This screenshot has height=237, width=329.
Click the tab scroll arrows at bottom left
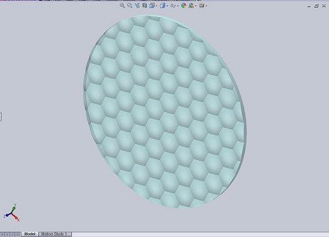point(11,234)
